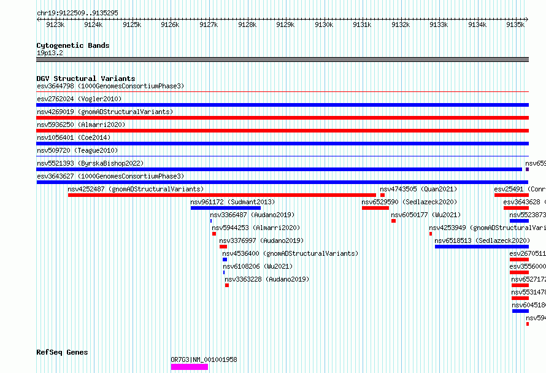Select nsv5944253 (Almarri2020) variant label
The width and height of the screenshot is (546, 373).
coord(256,228)
